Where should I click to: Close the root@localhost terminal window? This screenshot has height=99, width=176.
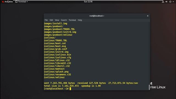click(x=148, y=16)
